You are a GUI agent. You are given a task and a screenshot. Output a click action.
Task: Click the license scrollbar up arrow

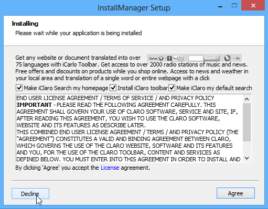tap(246, 99)
